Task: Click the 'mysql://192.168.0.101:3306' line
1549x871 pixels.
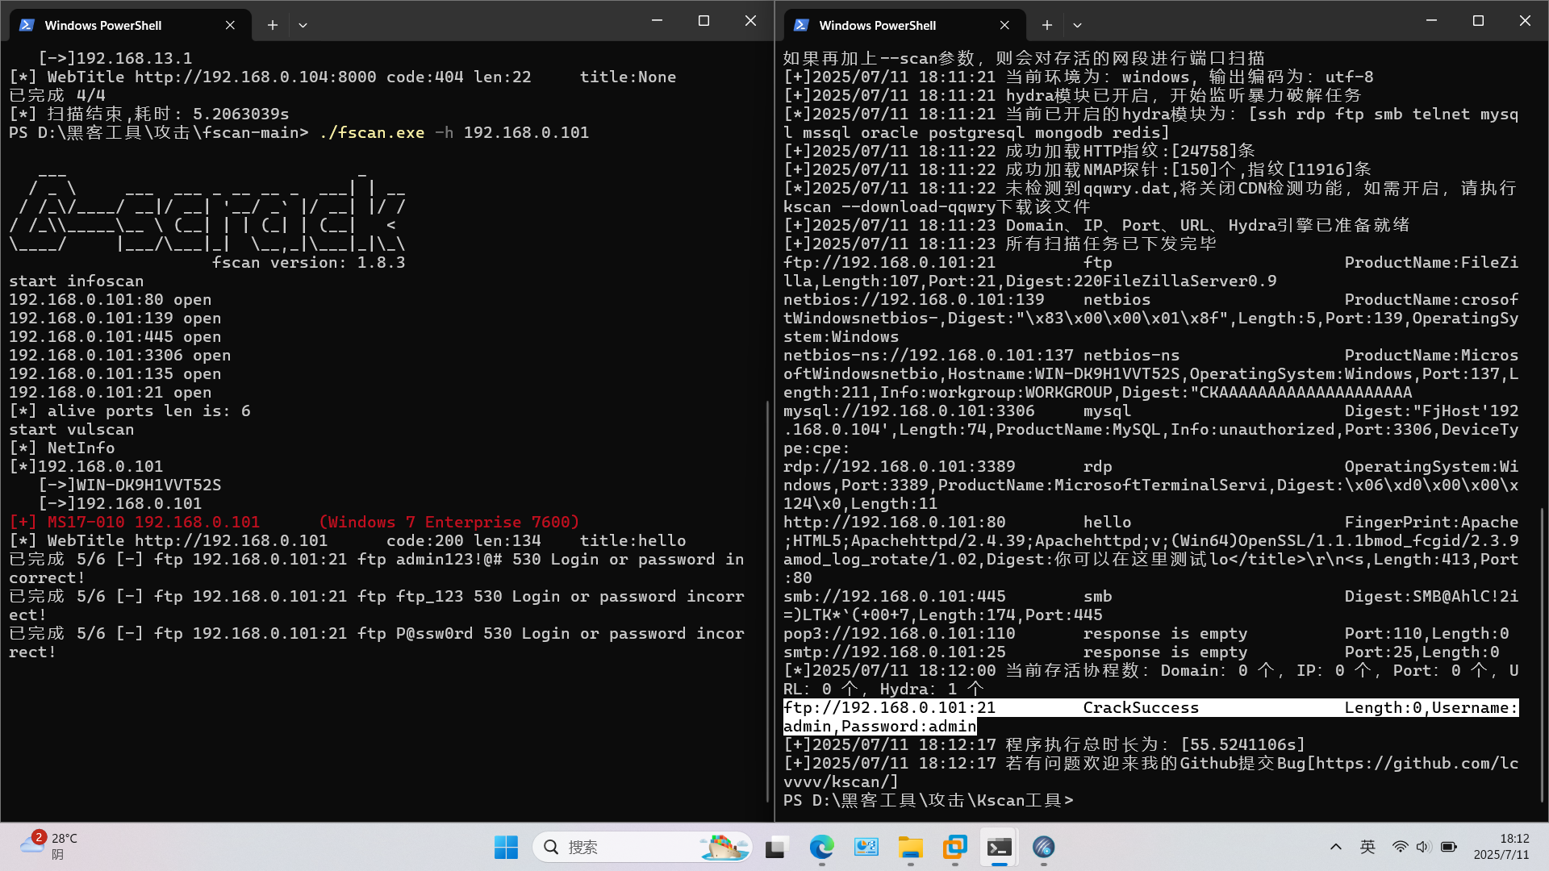Action: pyautogui.click(x=909, y=410)
